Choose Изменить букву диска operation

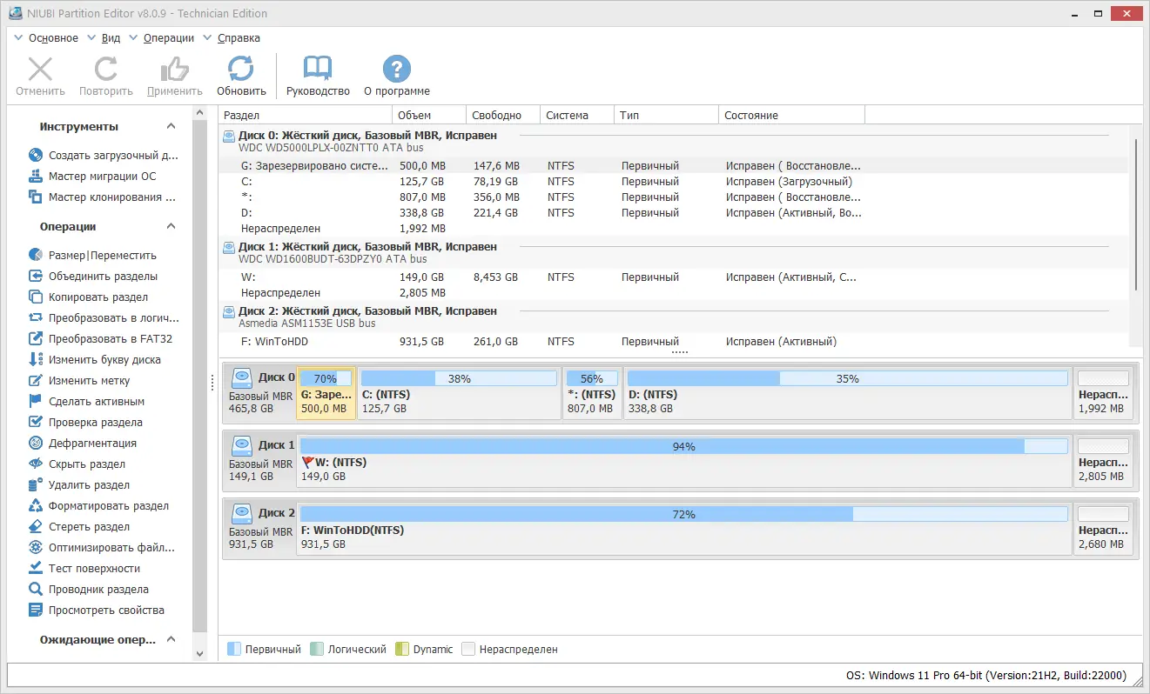(95, 360)
